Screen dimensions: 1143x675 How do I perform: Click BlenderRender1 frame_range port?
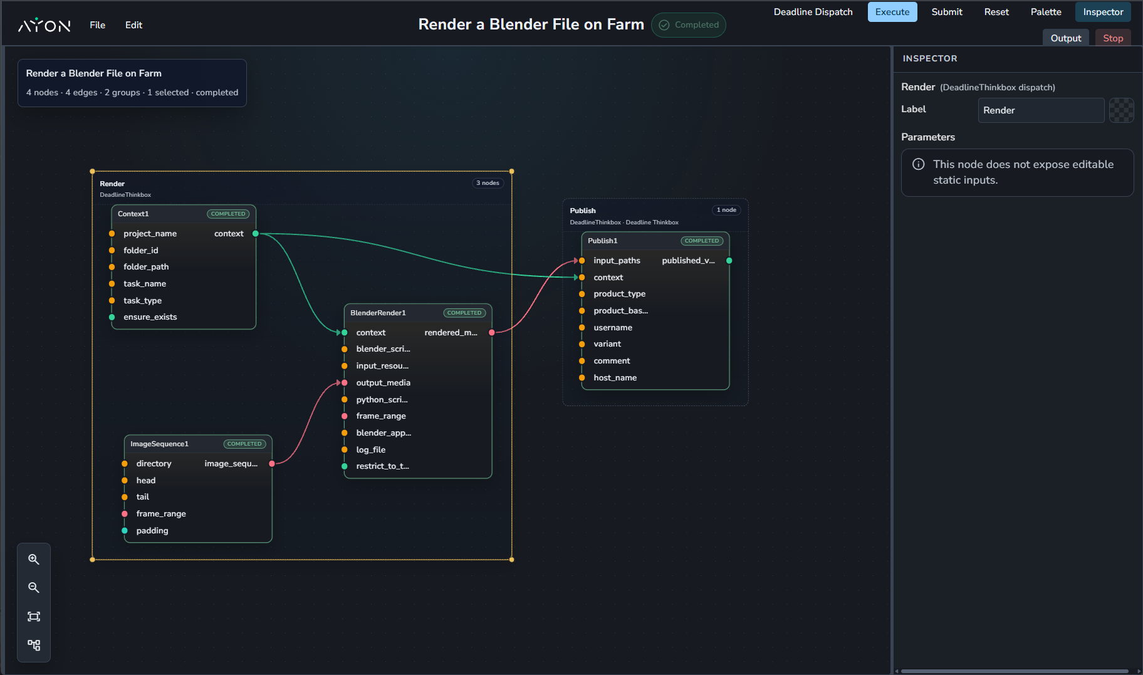pos(345,416)
